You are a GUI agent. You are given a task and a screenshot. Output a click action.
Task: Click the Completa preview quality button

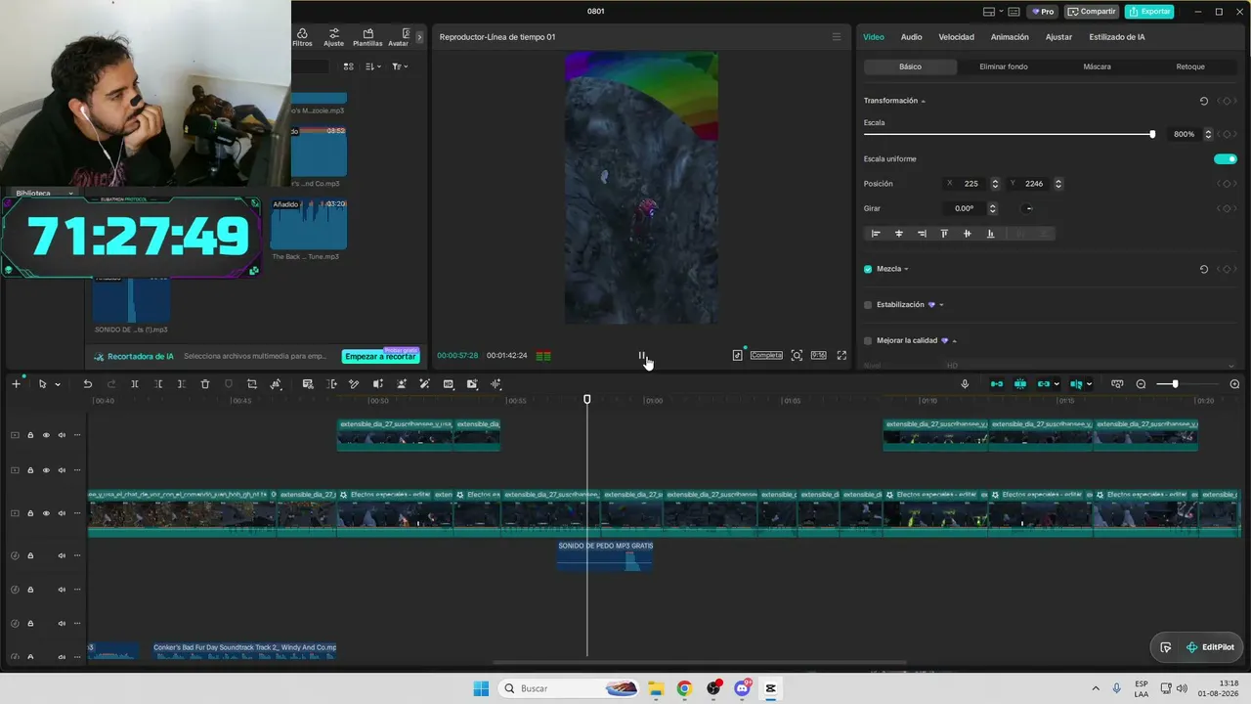tap(766, 356)
